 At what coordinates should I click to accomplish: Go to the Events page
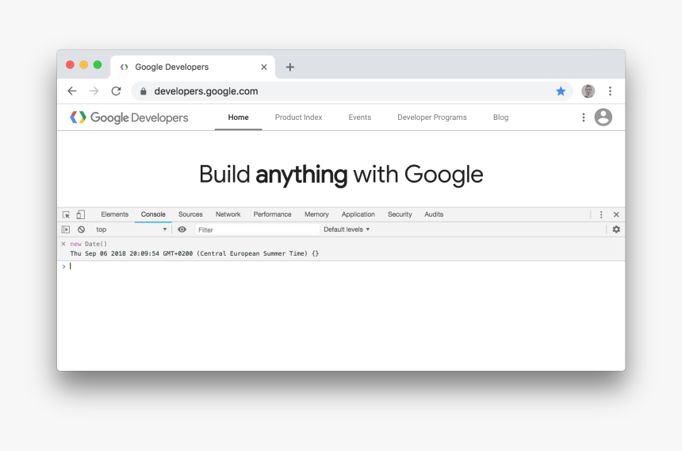[x=360, y=118]
